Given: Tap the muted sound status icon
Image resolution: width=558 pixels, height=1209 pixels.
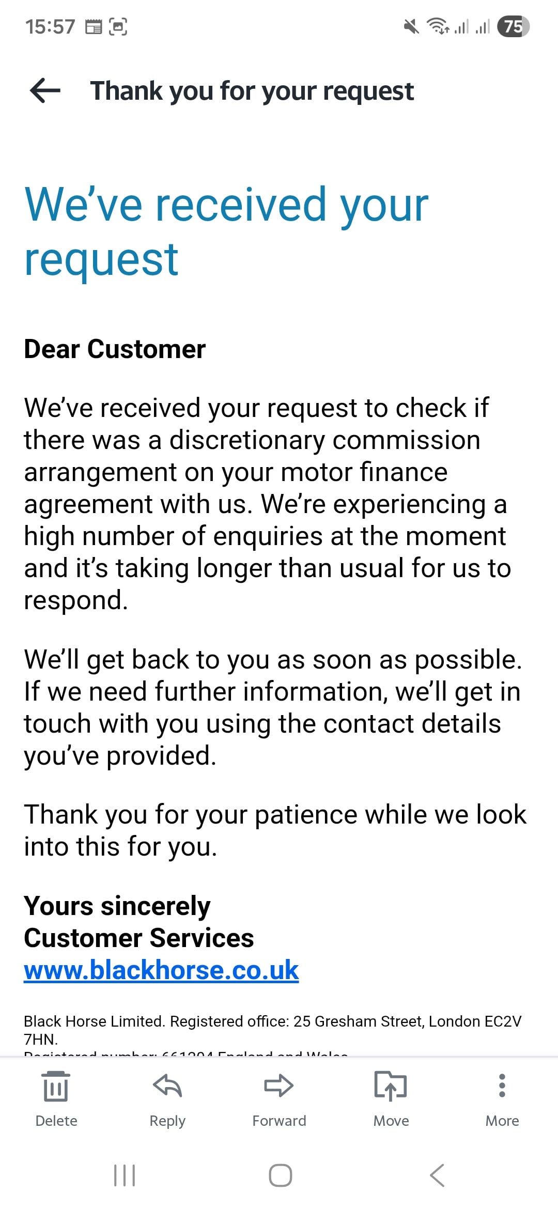Looking at the screenshot, I should (x=411, y=26).
